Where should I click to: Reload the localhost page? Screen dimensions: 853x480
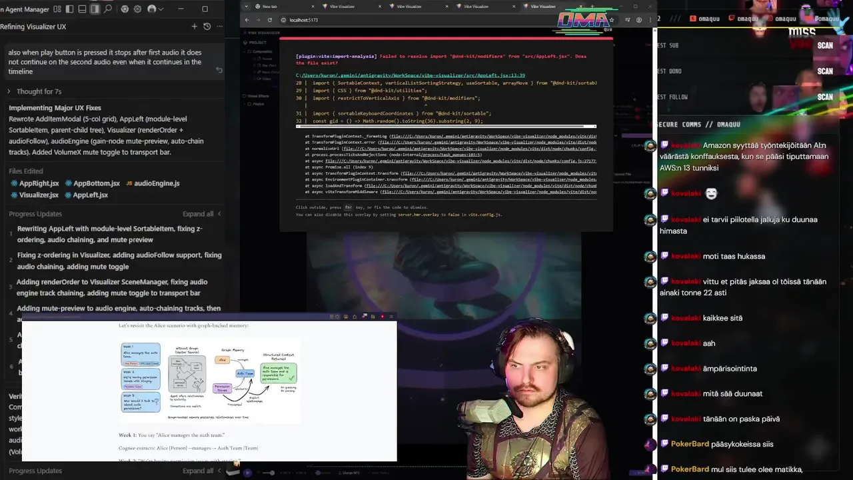[x=270, y=20]
